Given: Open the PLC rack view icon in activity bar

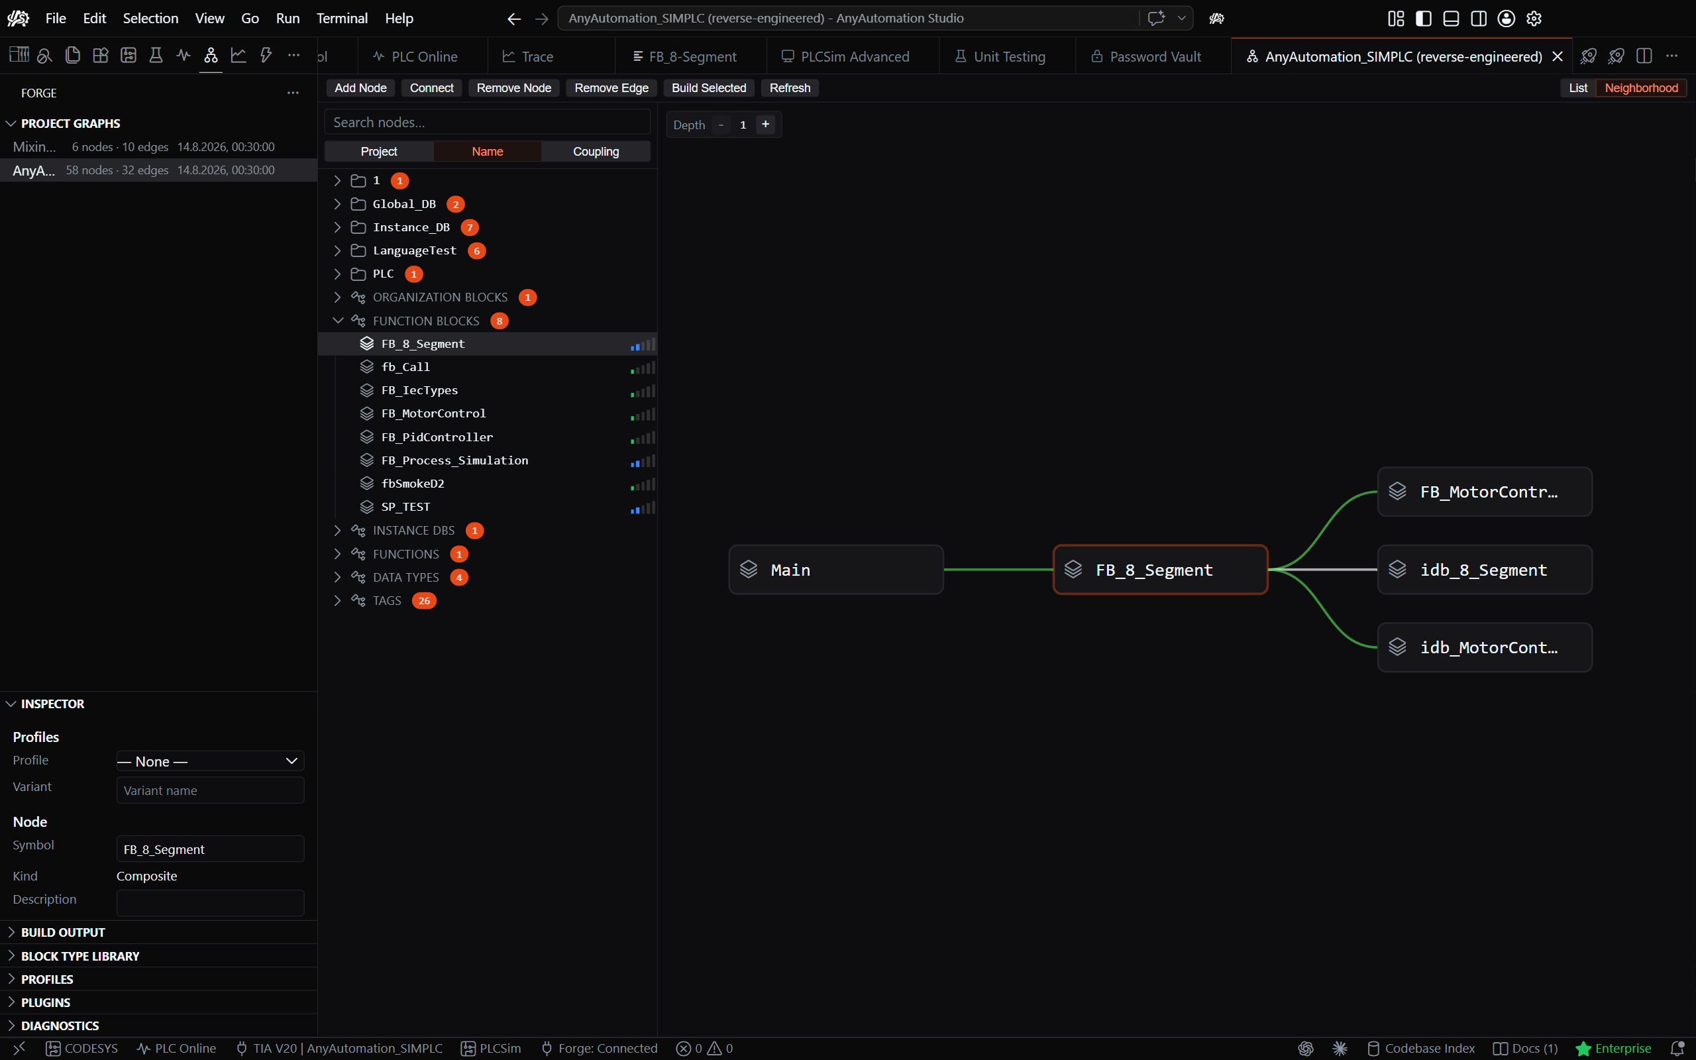Looking at the screenshot, I should point(19,56).
